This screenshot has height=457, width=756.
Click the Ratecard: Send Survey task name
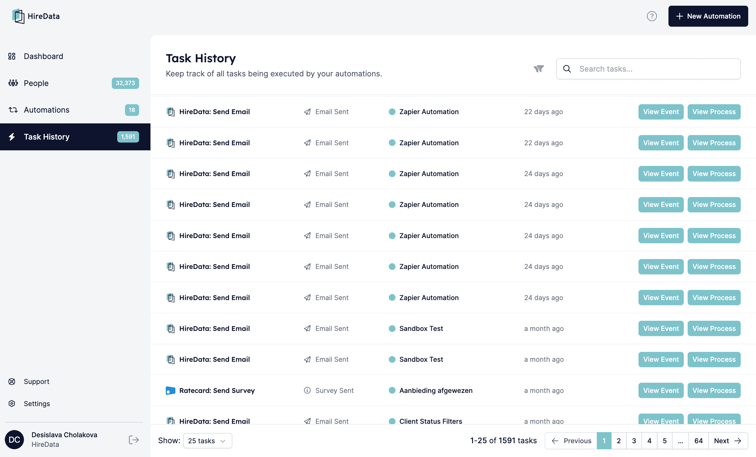click(217, 390)
